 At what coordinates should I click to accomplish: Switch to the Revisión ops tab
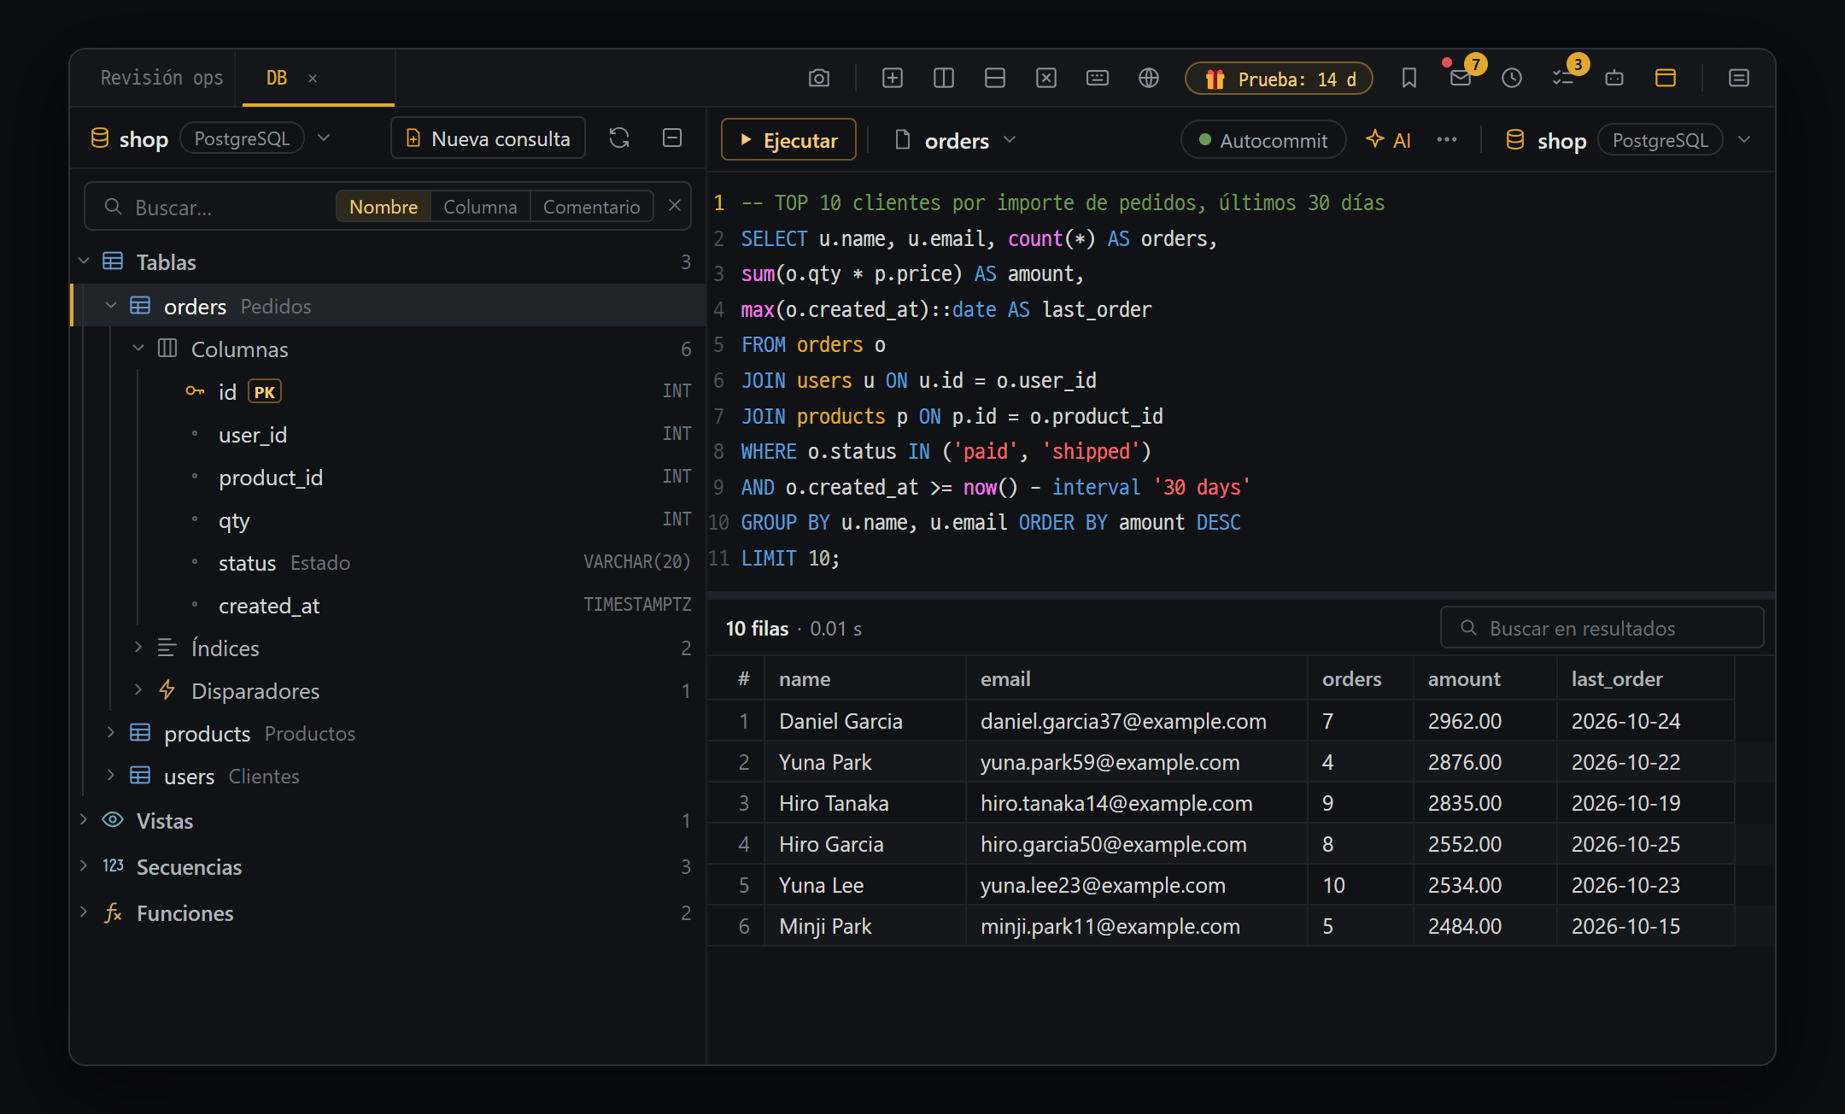pos(161,78)
